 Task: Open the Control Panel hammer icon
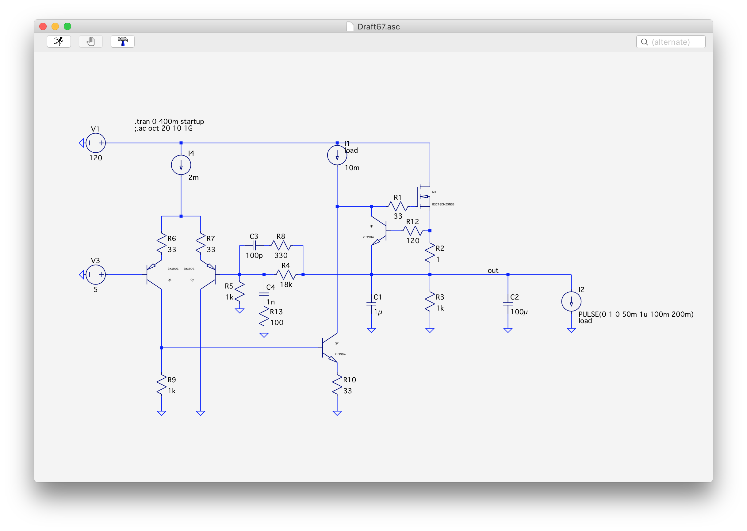point(122,41)
